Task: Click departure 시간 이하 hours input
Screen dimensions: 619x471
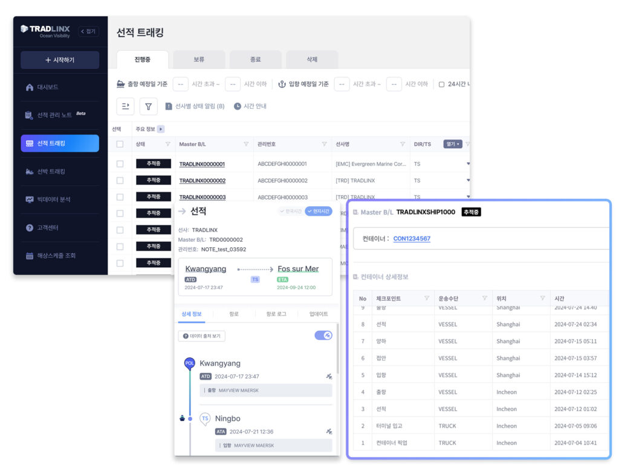Action: click(x=233, y=84)
